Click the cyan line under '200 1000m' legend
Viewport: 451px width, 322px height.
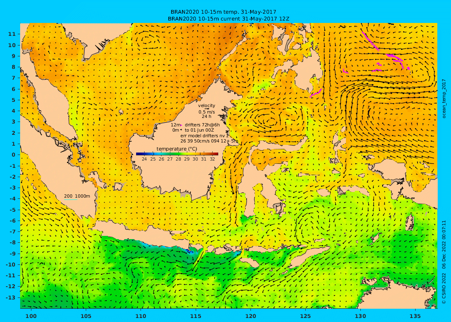pyautogui.click(x=70, y=200)
